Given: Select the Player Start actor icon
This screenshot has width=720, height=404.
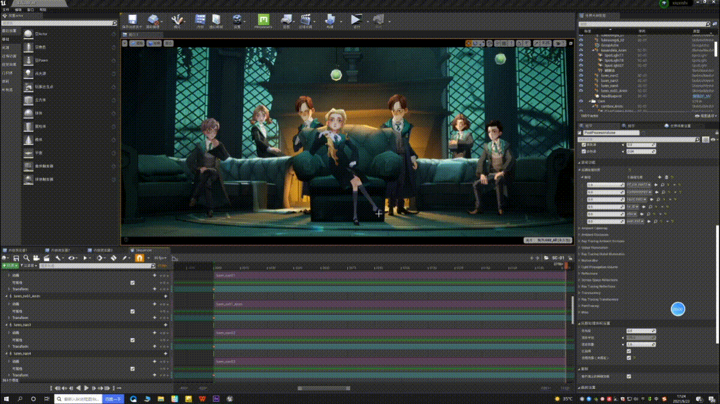Looking at the screenshot, I should (x=28, y=86).
